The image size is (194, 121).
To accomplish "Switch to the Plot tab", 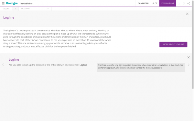I will coord(155,4).
